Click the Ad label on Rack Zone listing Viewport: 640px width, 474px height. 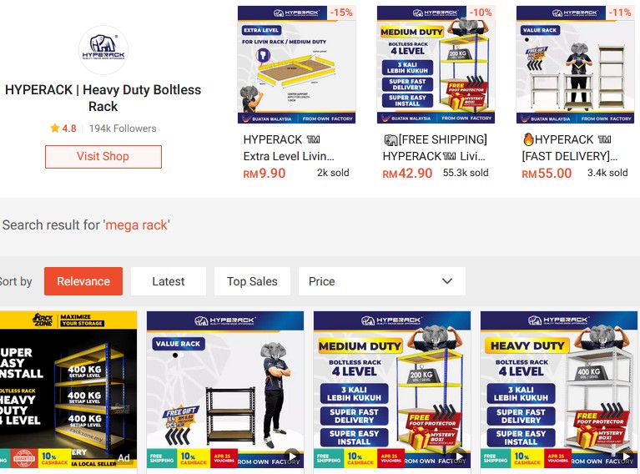123,458
